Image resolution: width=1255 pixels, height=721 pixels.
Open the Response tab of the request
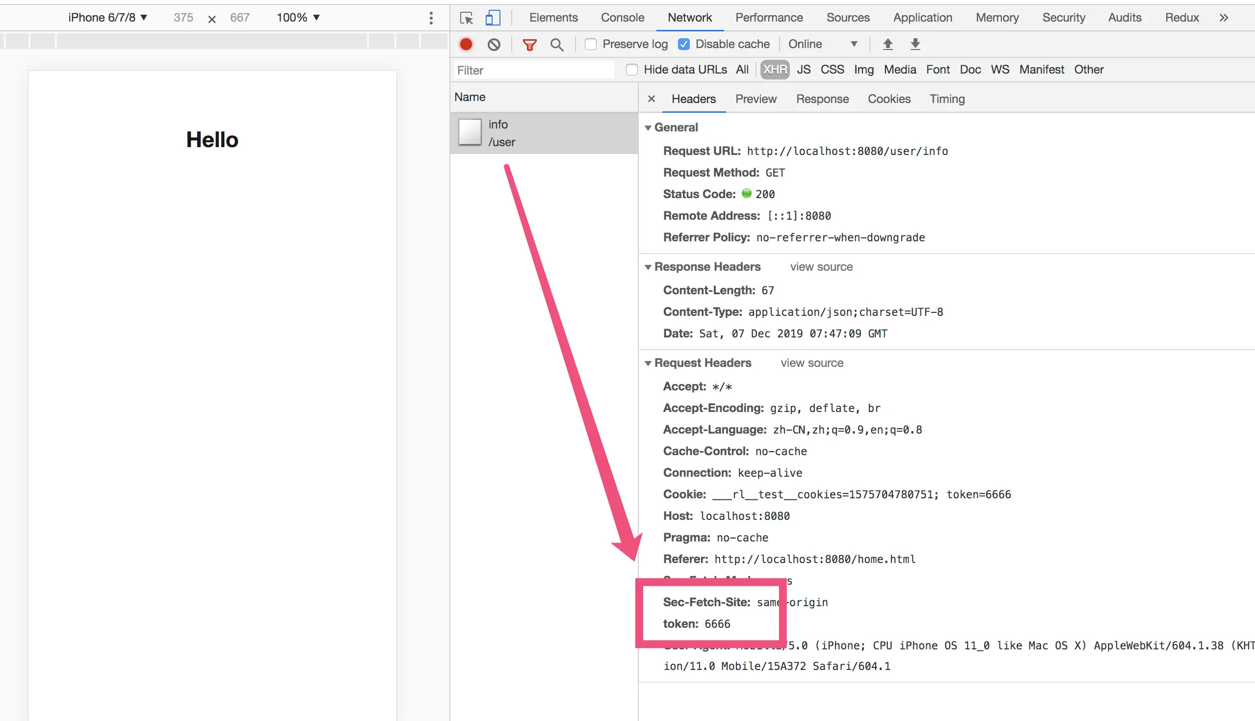click(x=822, y=99)
